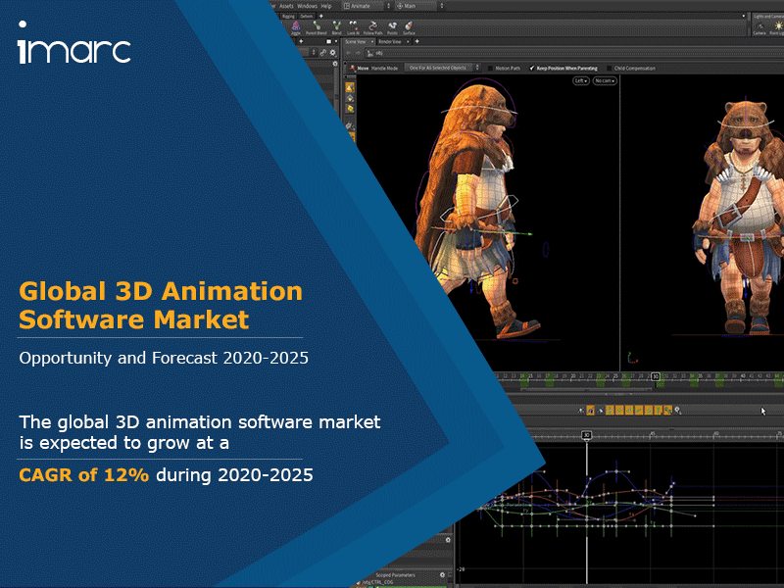
Task: Enable the Child Compensation checkbox
Action: (x=608, y=69)
